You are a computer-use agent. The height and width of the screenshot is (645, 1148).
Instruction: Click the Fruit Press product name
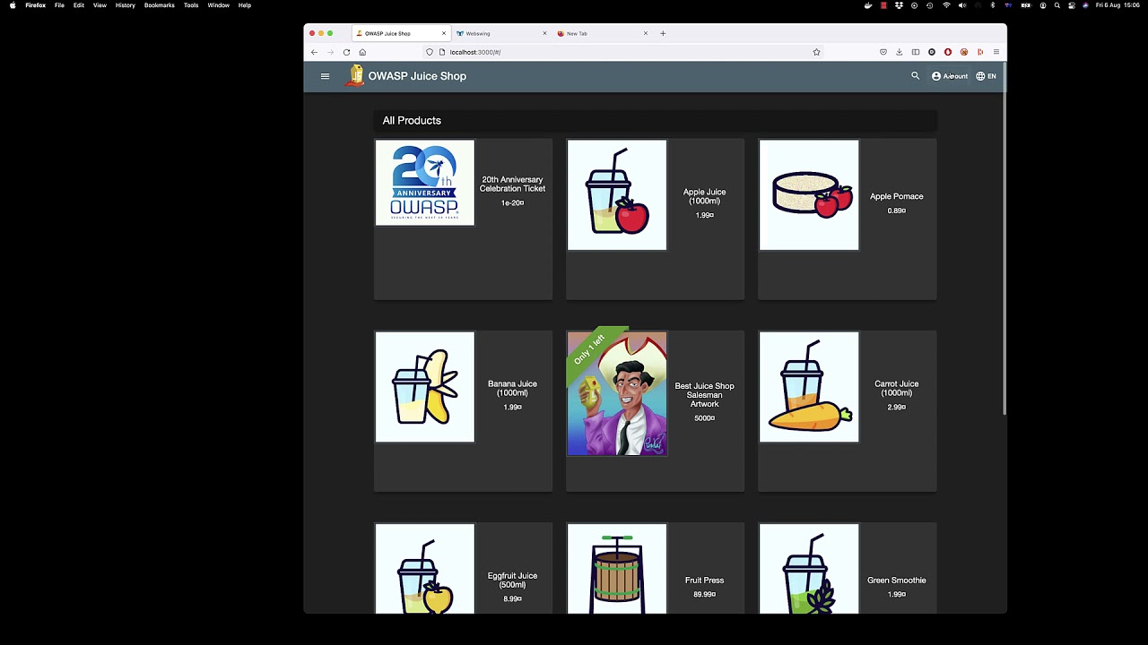tap(704, 580)
